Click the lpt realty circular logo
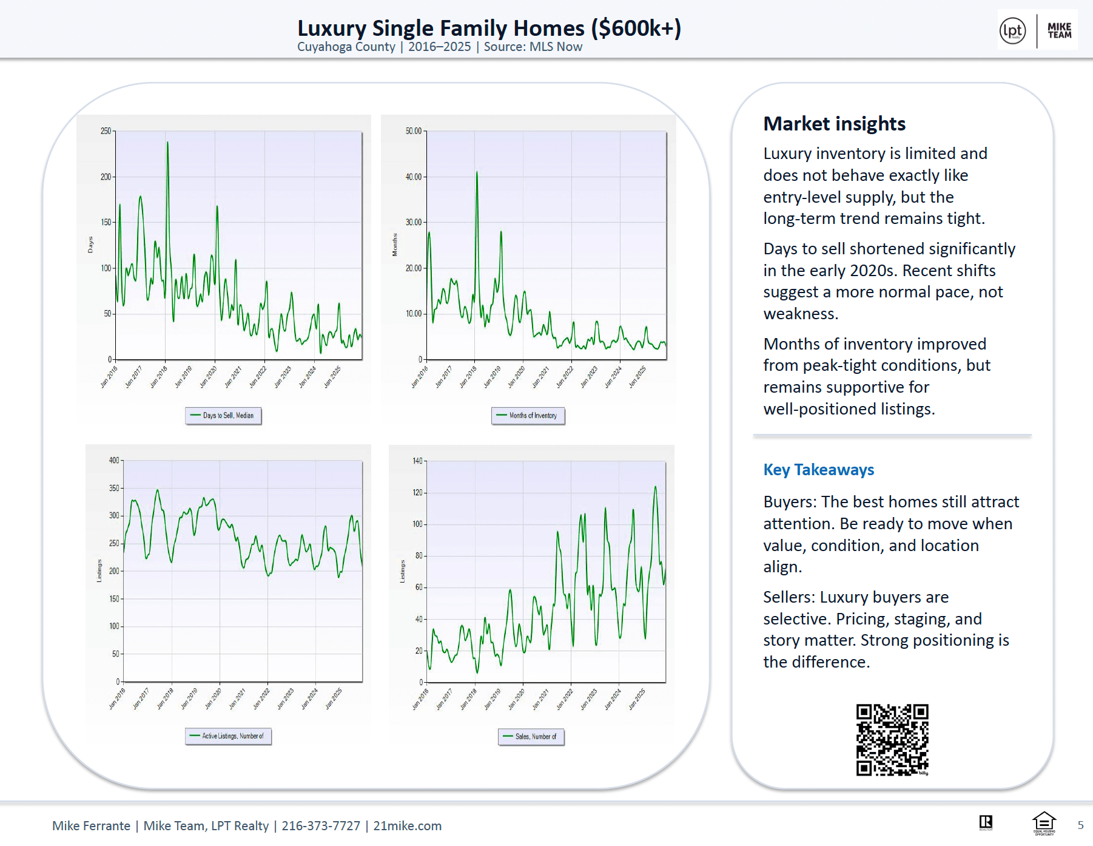 pyautogui.click(x=1012, y=30)
